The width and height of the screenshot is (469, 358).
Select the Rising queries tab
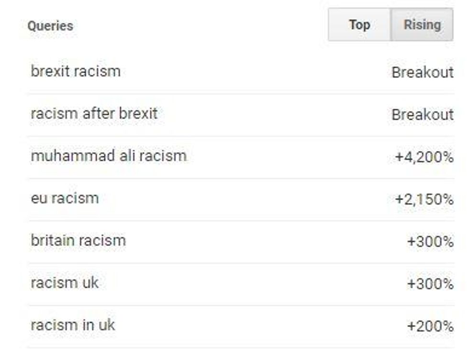click(422, 25)
